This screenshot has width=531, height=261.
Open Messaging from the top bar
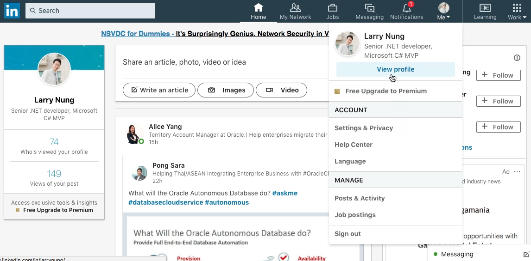[369, 11]
